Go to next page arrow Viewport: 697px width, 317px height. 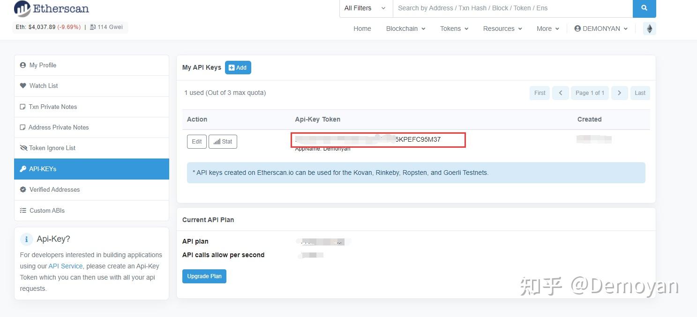(619, 93)
